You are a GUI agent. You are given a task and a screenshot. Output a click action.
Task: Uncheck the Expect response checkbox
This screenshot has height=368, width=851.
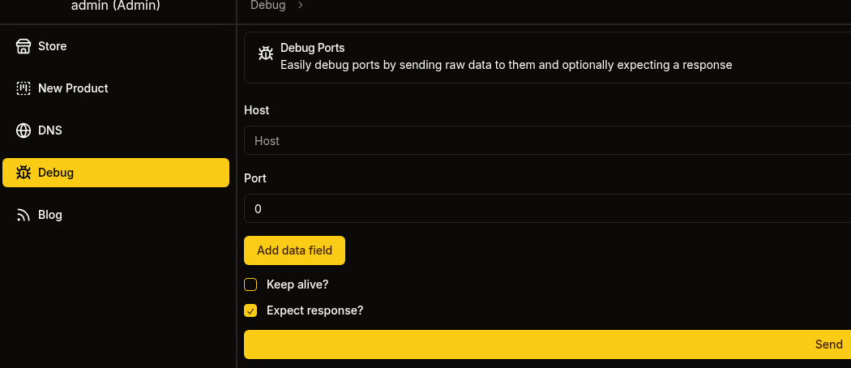pyautogui.click(x=250, y=310)
